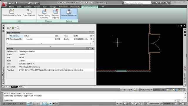This screenshot has height=106, width=188.
Task: Open External References palette properties menu
Action: (4, 31)
